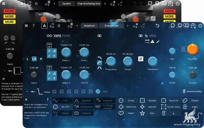The height and width of the screenshot is (128, 204).
Task: Click the Fine R knob
Action: point(84,75)
